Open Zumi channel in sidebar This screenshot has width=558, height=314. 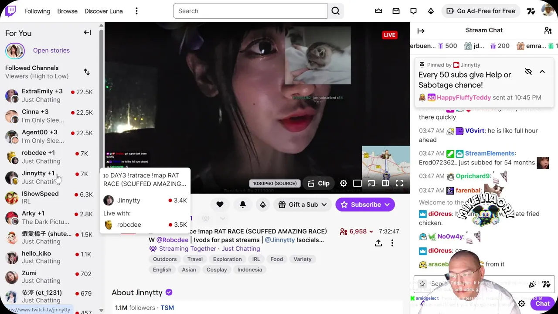coord(49,277)
